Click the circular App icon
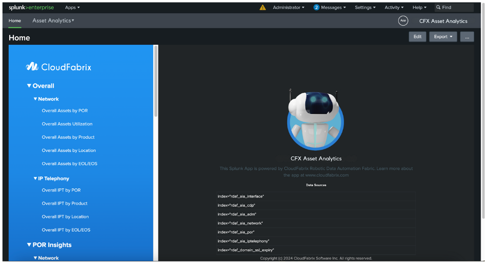This screenshot has width=485, height=264. pos(403,21)
